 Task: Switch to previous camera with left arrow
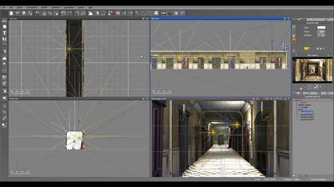(296, 56)
